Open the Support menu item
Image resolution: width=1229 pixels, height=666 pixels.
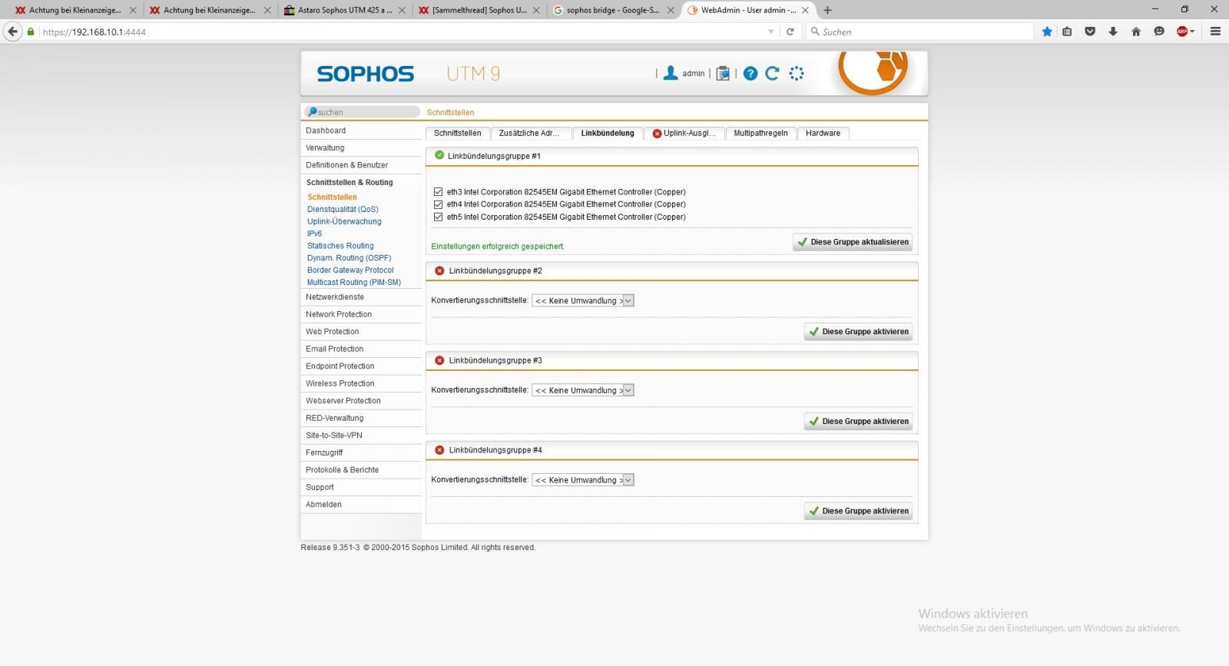361,487
